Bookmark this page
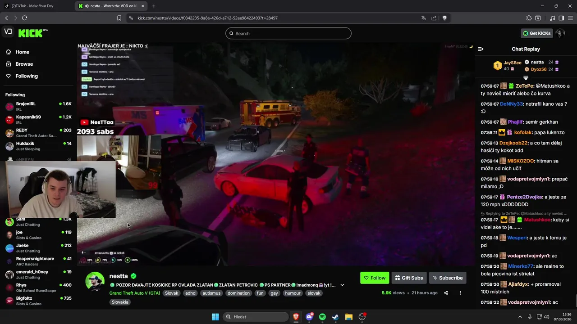577x324 pixels. [119, 18]
